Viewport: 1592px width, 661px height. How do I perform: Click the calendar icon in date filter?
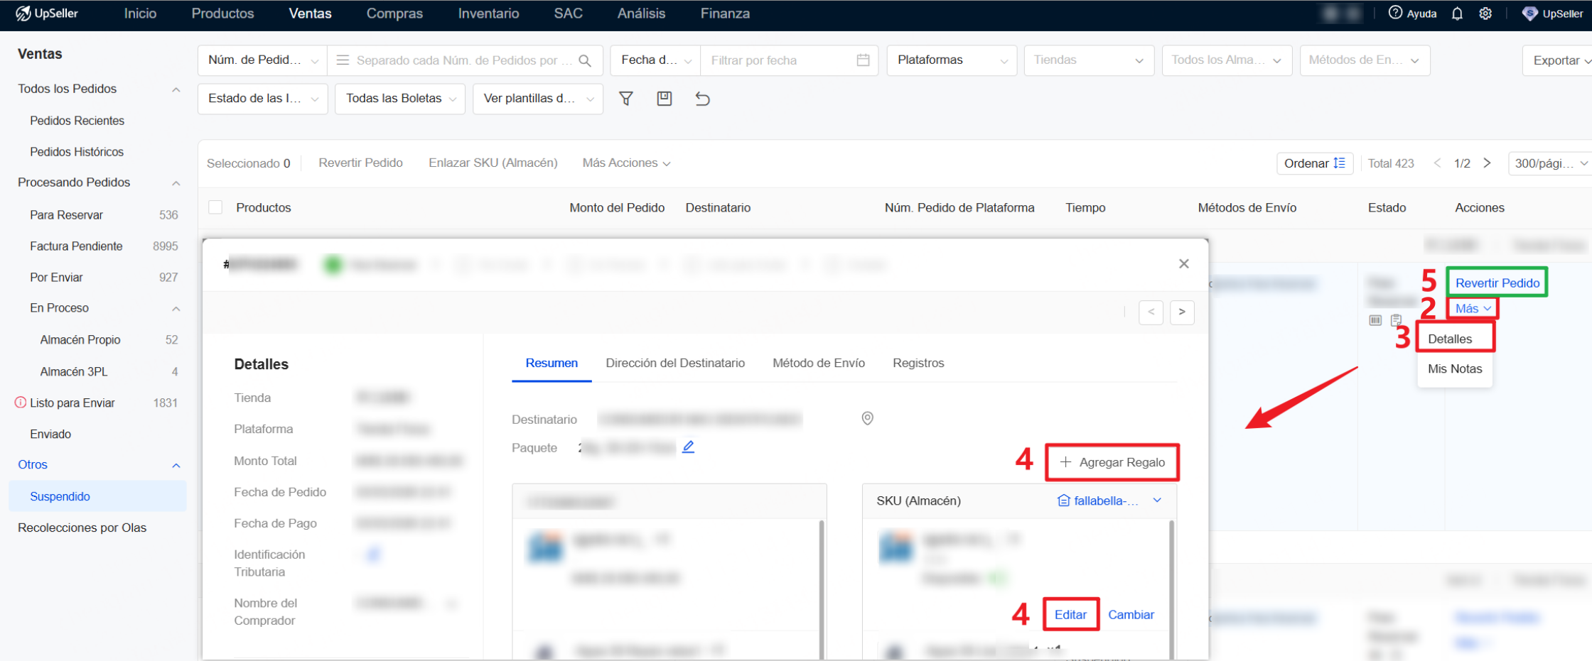(863, 60)
